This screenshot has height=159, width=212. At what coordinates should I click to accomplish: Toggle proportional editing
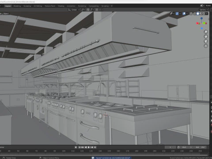(x=97, y=10)
